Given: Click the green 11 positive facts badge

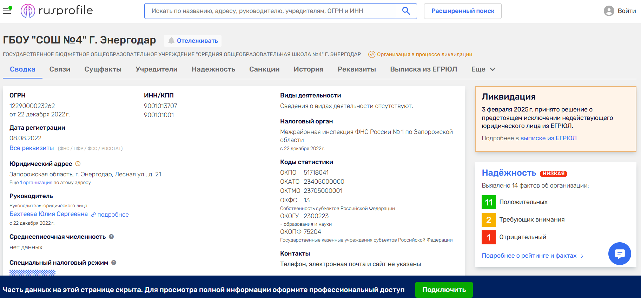Looking at the screenshot, I should [x=489, y=202].
